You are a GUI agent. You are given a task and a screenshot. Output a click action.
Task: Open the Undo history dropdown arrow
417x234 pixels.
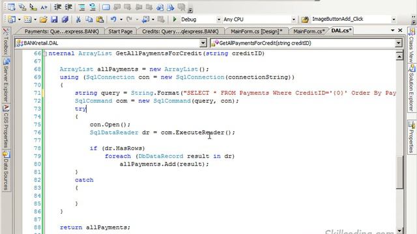(x=121, y=19)
